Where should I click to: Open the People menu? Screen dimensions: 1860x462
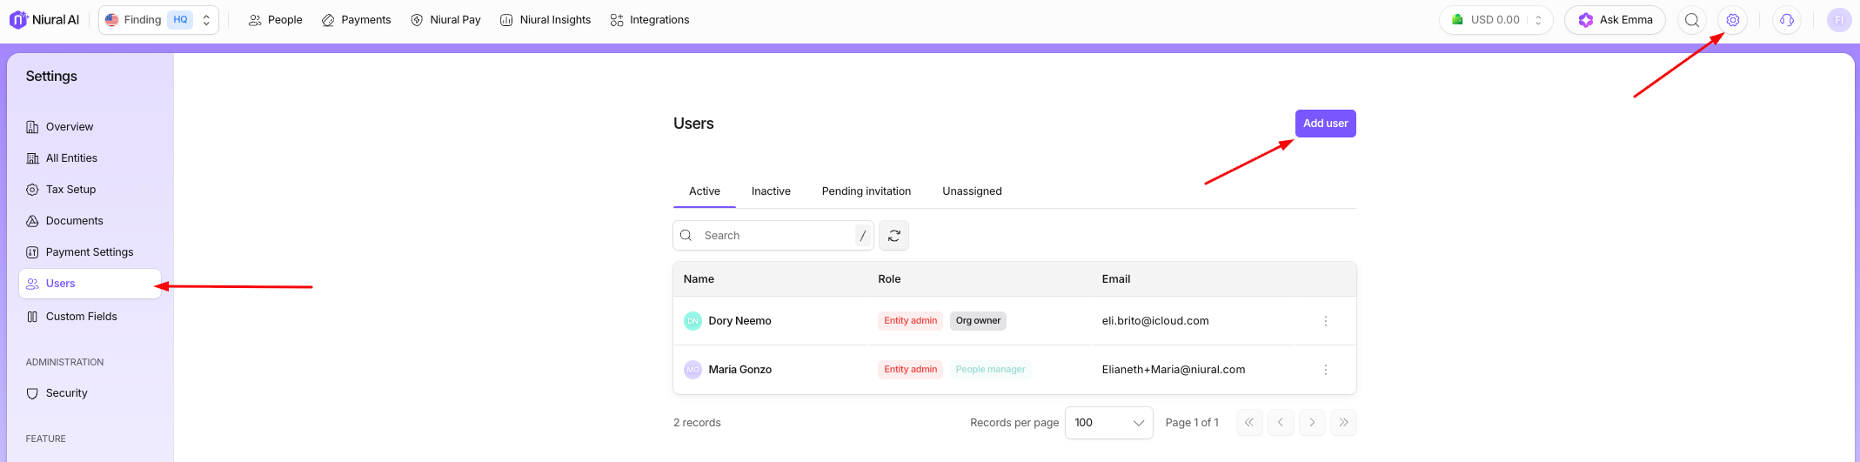click(275, 19)
